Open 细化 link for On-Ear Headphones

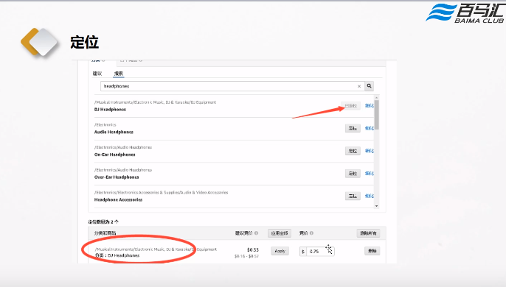point(370,151)
